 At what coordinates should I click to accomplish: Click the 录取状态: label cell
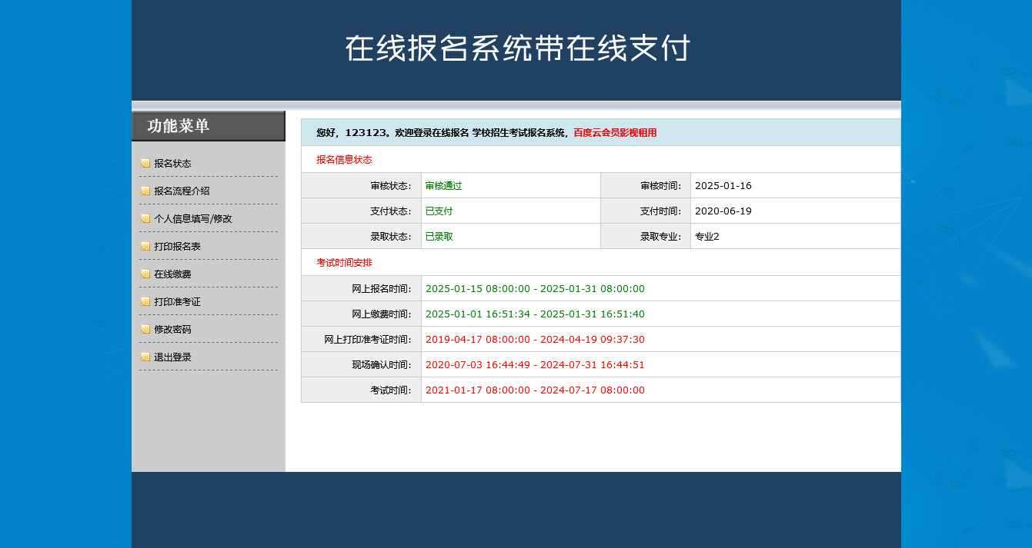361,237
